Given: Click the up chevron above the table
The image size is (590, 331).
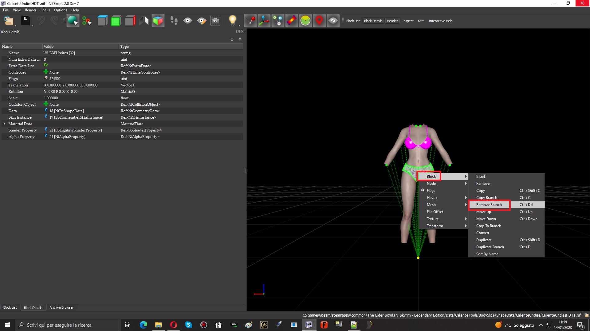Looking at the screenshot, I should point(240,39).
